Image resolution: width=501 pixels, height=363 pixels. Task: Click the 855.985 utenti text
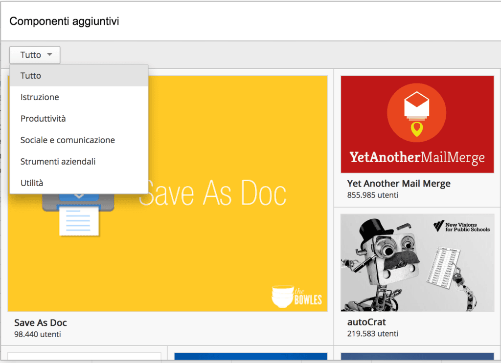[372, 195]
